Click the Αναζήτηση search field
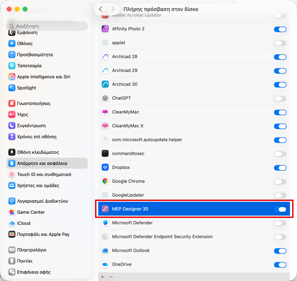Screen dimensions: 297x281 click(47, 26)
